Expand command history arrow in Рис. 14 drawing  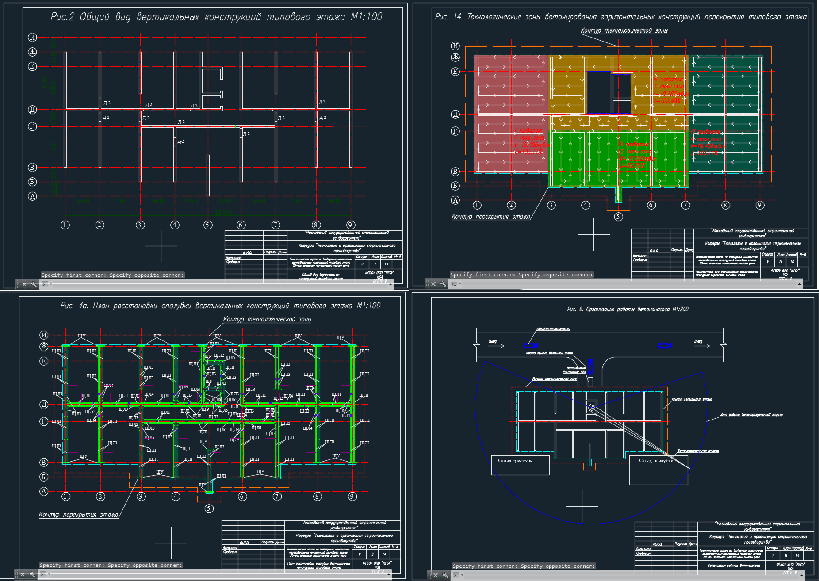point(800,284)
